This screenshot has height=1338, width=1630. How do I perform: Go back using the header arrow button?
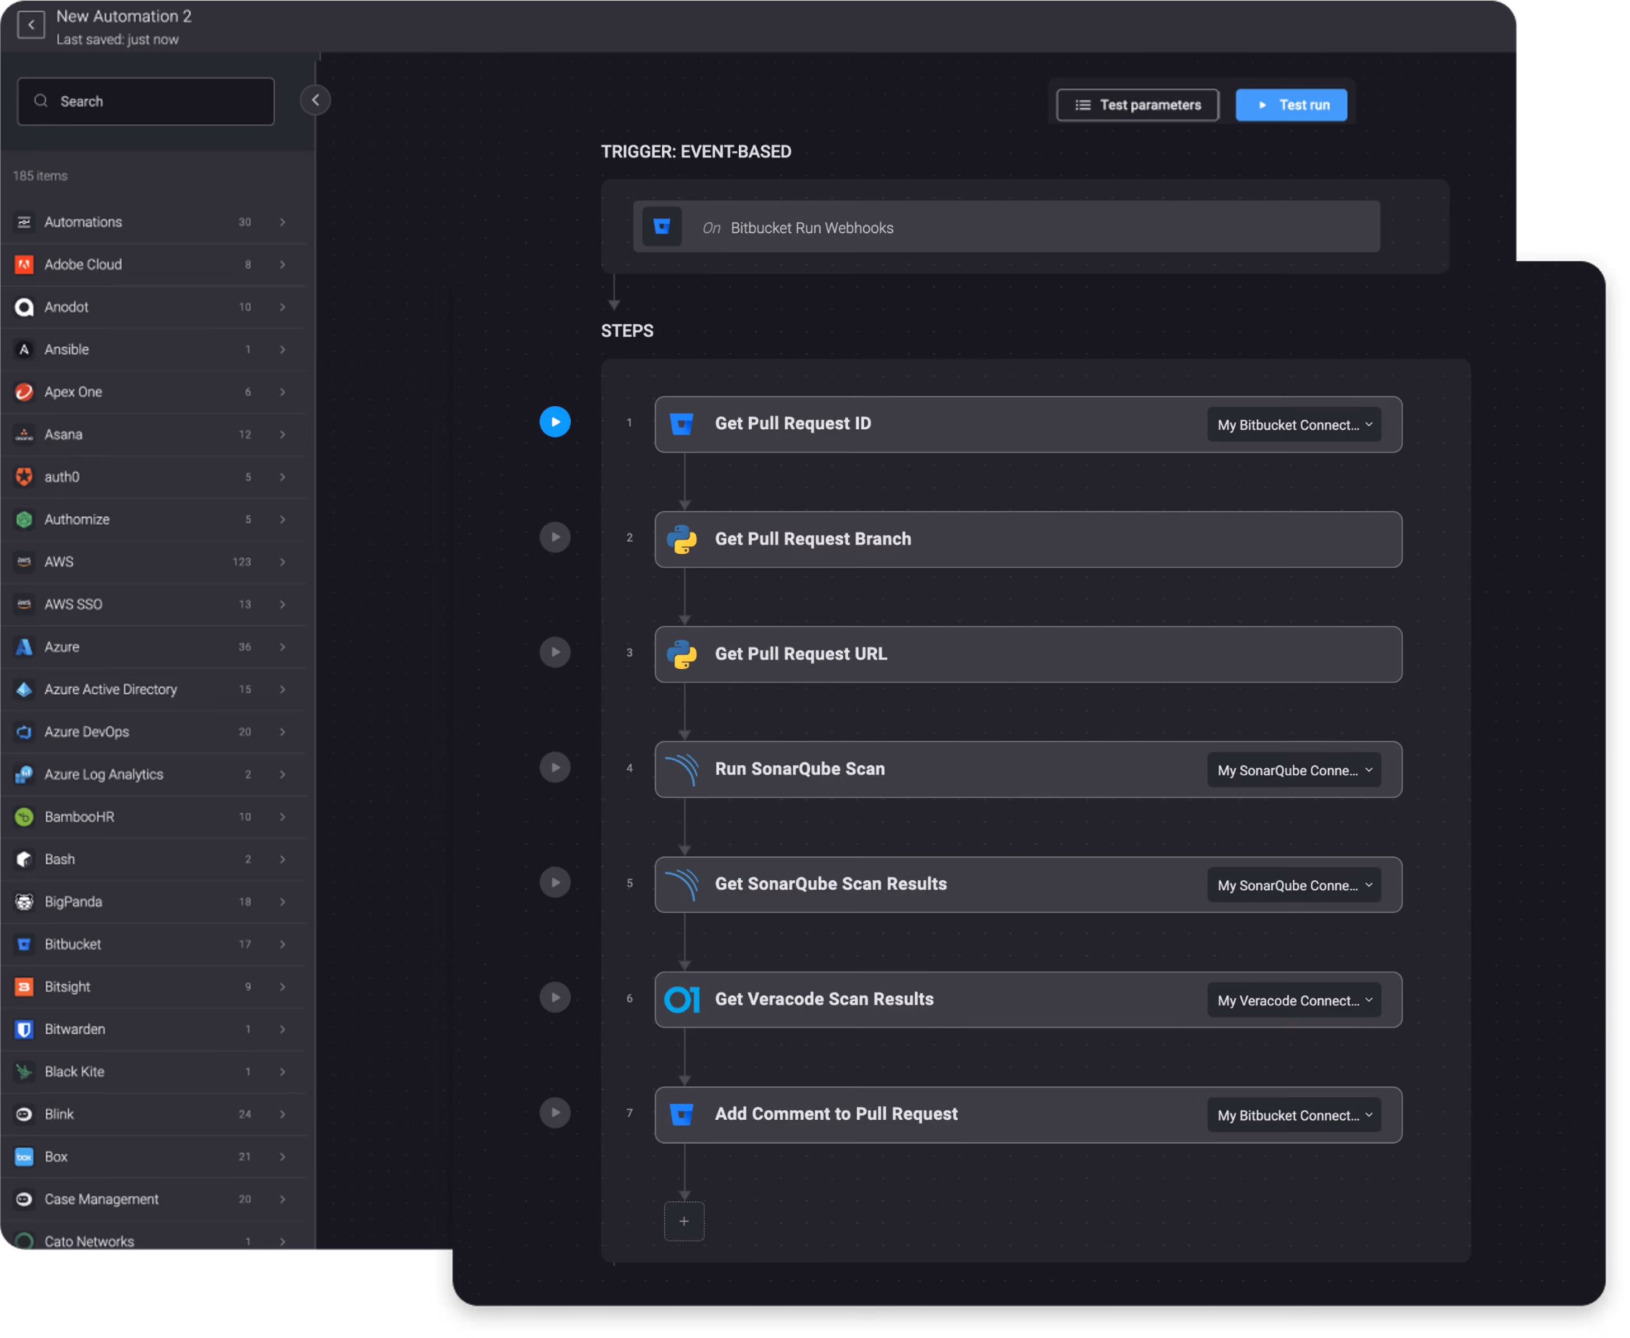(31, 25)
